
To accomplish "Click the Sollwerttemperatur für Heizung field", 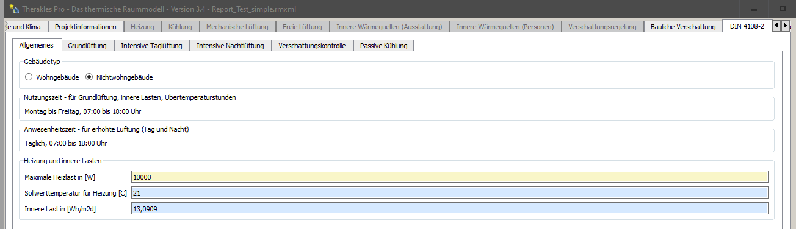I will [x=449, y=193].
